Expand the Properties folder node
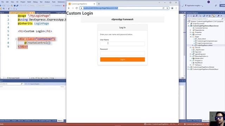The width and height of the screenshot is (225, 126). (x=191, y=32)
